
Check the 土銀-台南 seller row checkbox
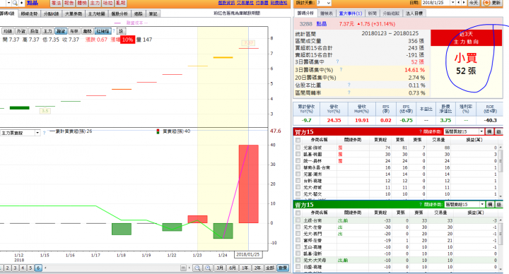point(298,220)
